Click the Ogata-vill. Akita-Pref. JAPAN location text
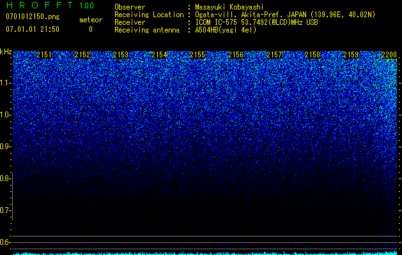Screen dimensions: 402x255 [284, 15]
